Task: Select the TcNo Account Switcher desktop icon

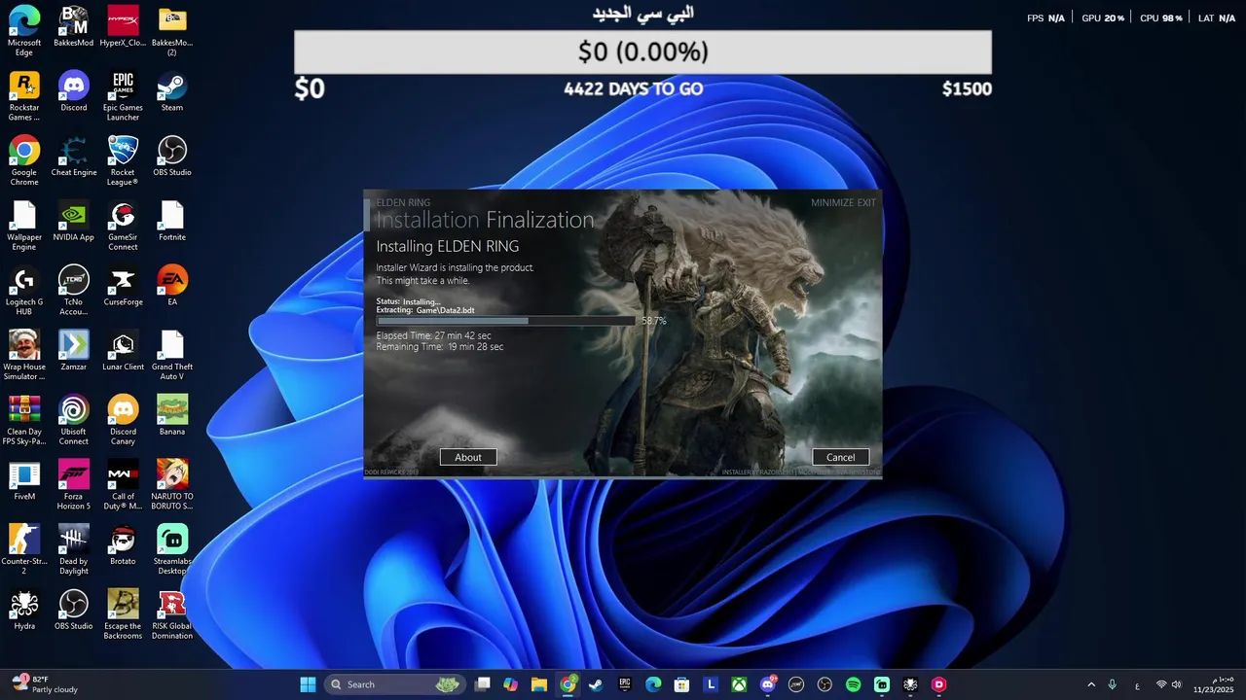Action: (x=74, y=291)
